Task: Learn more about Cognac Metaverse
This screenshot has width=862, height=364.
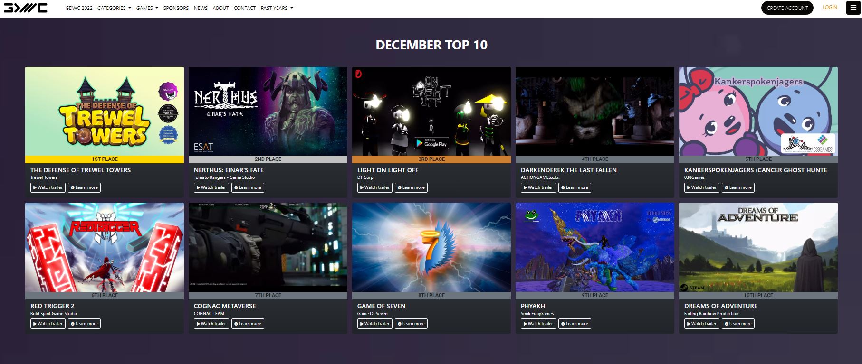Action: point(248,324)
